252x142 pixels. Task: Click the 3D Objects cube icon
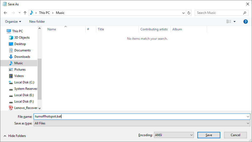[11, 38]
